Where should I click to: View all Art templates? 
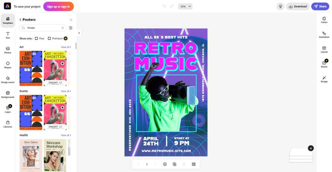66,47
